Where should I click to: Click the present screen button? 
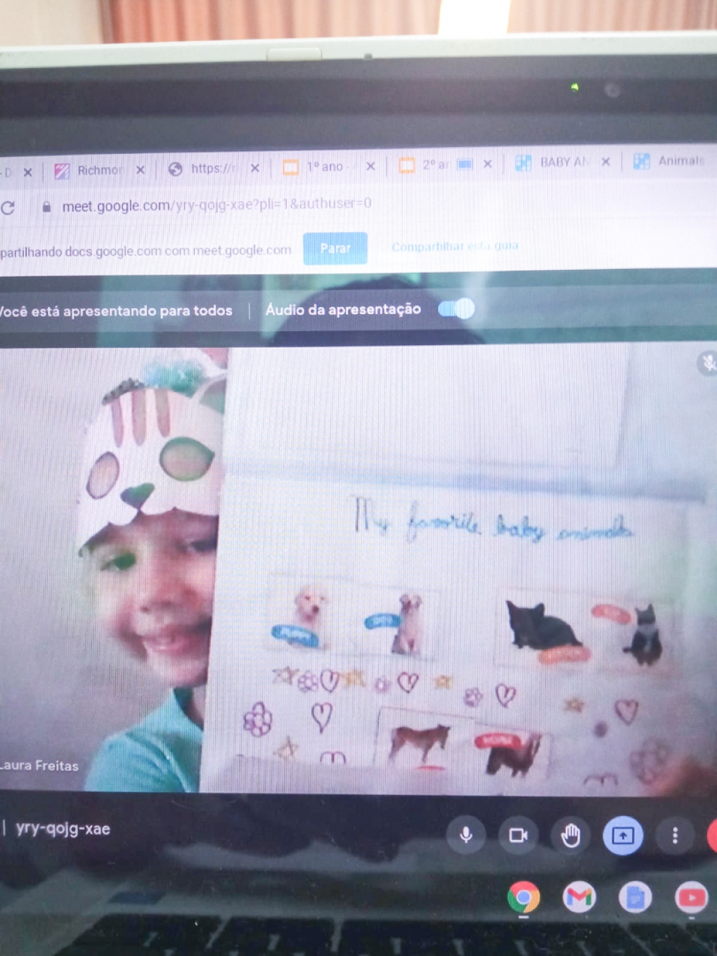click(622, 835)
